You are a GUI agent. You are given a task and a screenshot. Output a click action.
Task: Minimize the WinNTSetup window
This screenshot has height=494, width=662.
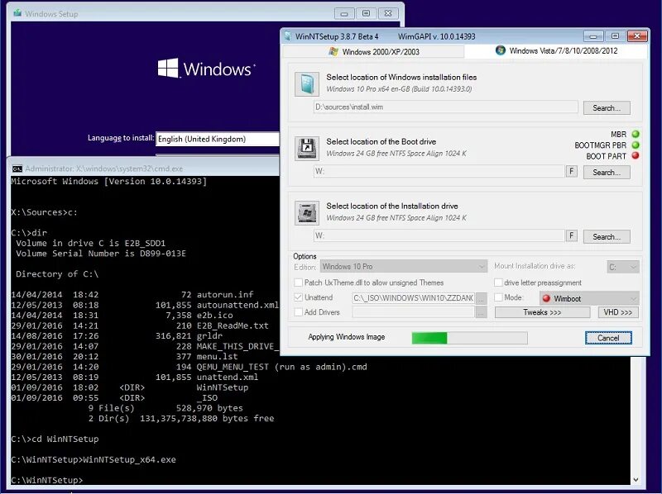pyautogui.click(x=593, y=36)
